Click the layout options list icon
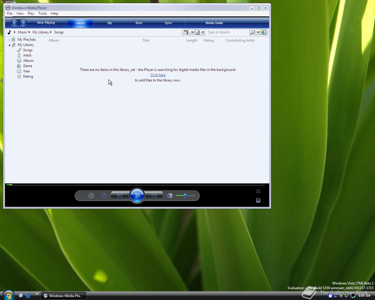375x300 pixels. pyautogui.click(x=186, y=32)
